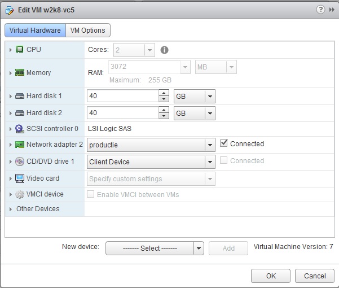Image resolution: width=339 pixels, height=288 pixels.
Task: Click the double-arrow expand icon
Action: point(332,10)
